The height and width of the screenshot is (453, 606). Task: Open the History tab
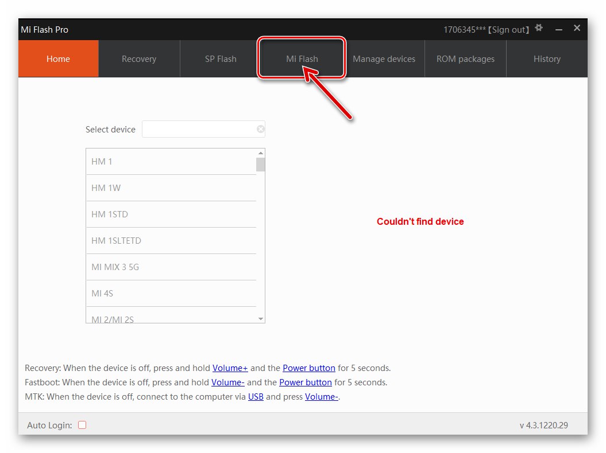point(547,58)
